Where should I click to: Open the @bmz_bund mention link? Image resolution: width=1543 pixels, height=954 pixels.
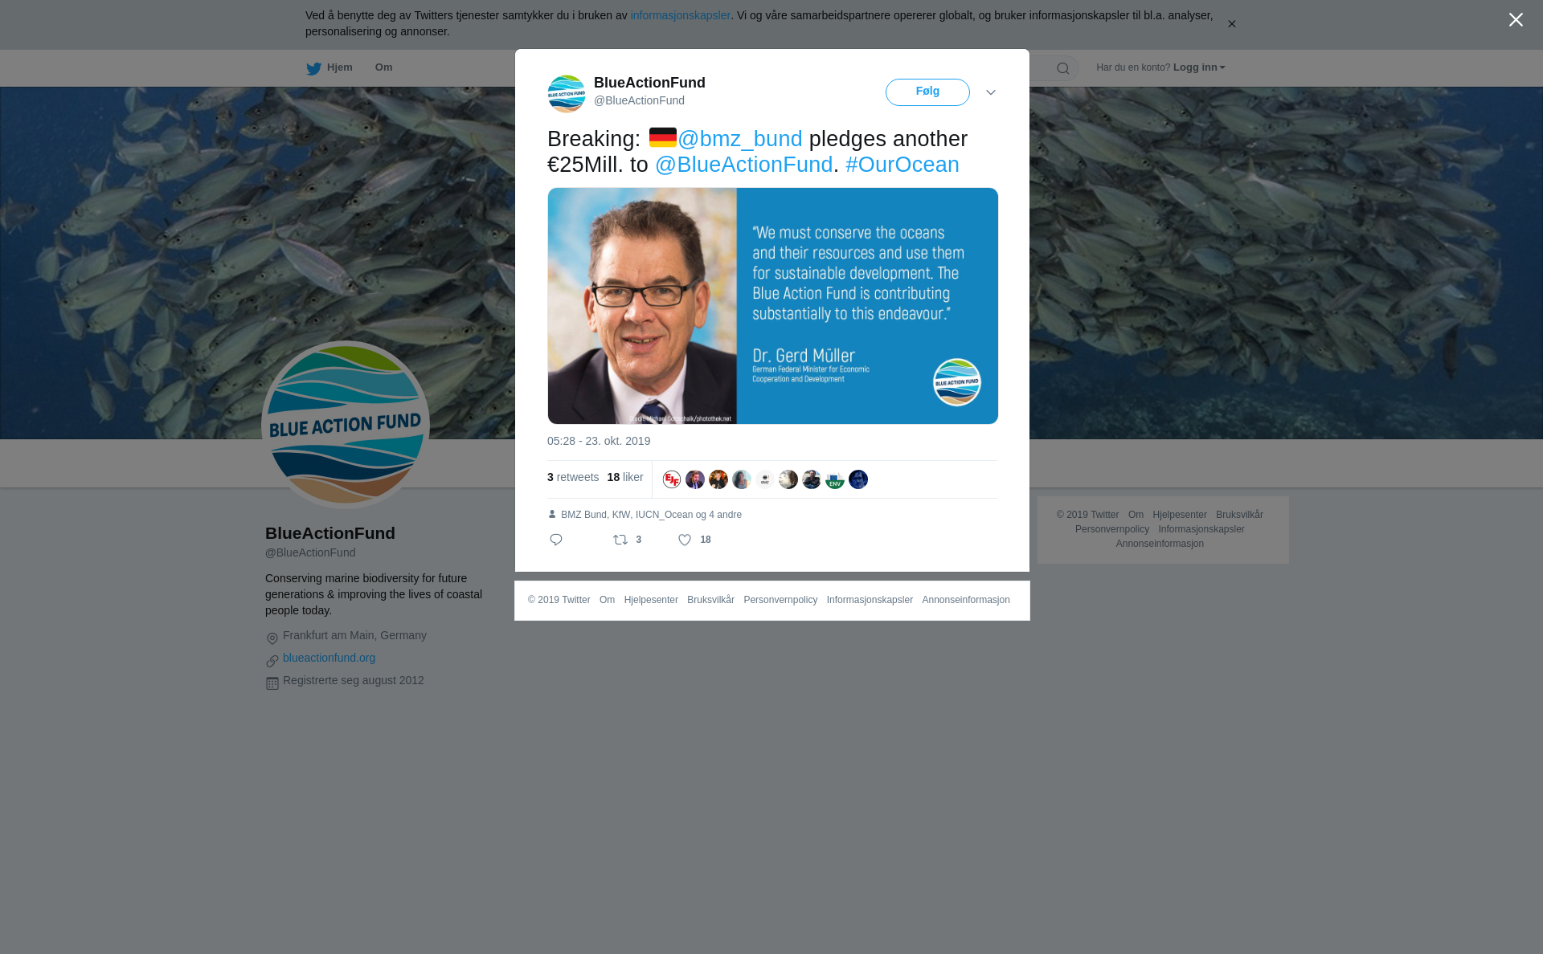point(740,139)
